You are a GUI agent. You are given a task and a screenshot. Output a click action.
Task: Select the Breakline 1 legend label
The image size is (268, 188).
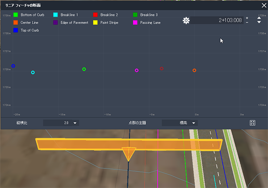69,15
